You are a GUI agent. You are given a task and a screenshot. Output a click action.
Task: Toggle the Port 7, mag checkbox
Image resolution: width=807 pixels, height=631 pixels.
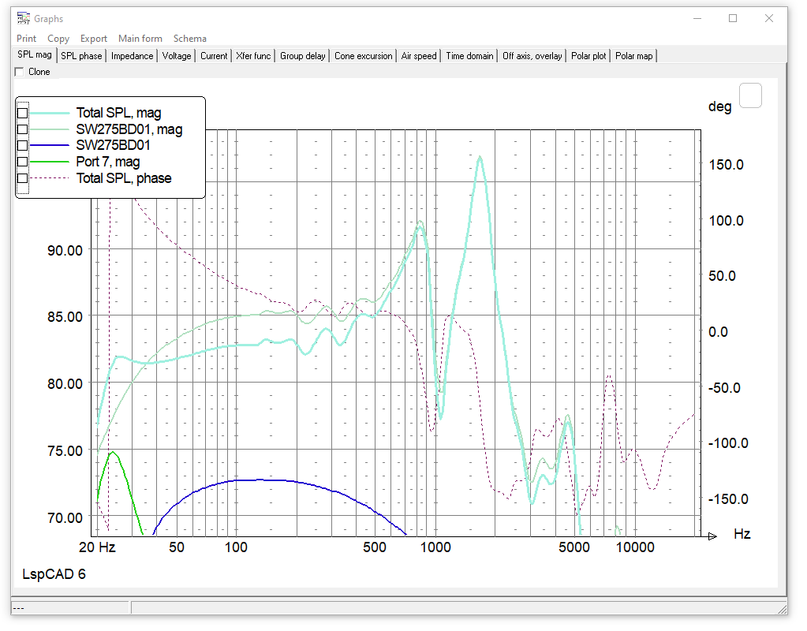pos(22,161)
